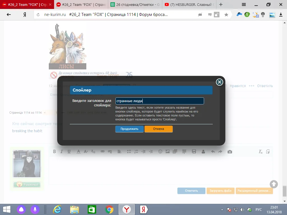Undo last edit in editor

(x=213, y=151)
